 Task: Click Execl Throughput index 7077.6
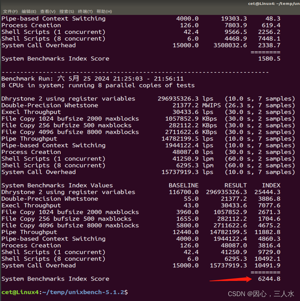point(269,205)
